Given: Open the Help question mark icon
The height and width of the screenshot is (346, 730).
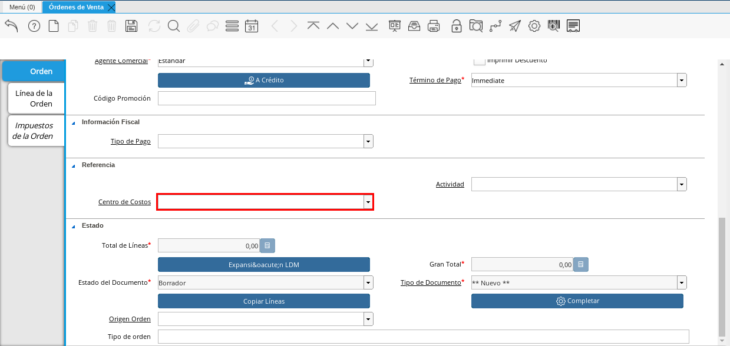Looking at the screenshot, I should tap(34, 26).
